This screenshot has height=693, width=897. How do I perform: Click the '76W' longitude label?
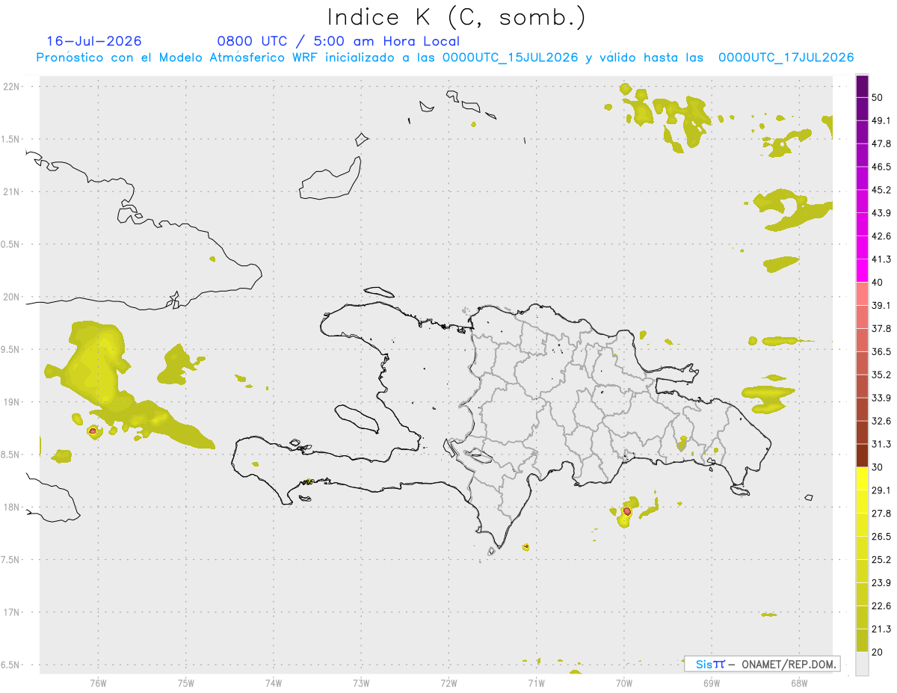[98, 683]
